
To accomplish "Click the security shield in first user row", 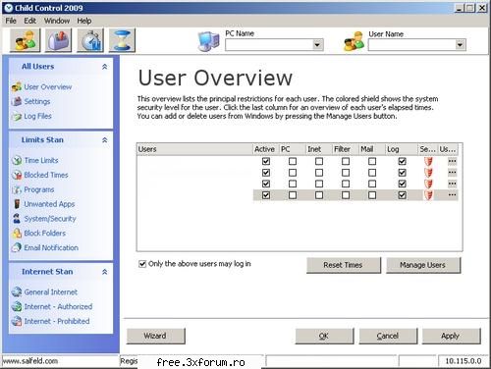I will point(428,161).
